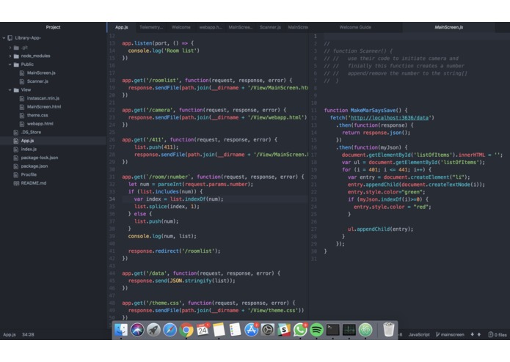This screenshot has height=362, width=510.
Task: Open Scanner.js in the project tree
Action: (37, 81)
